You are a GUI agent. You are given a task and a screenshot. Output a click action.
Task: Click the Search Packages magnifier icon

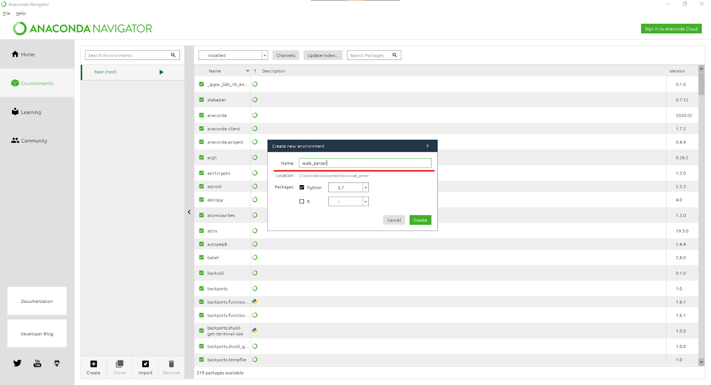pos(395,55)
